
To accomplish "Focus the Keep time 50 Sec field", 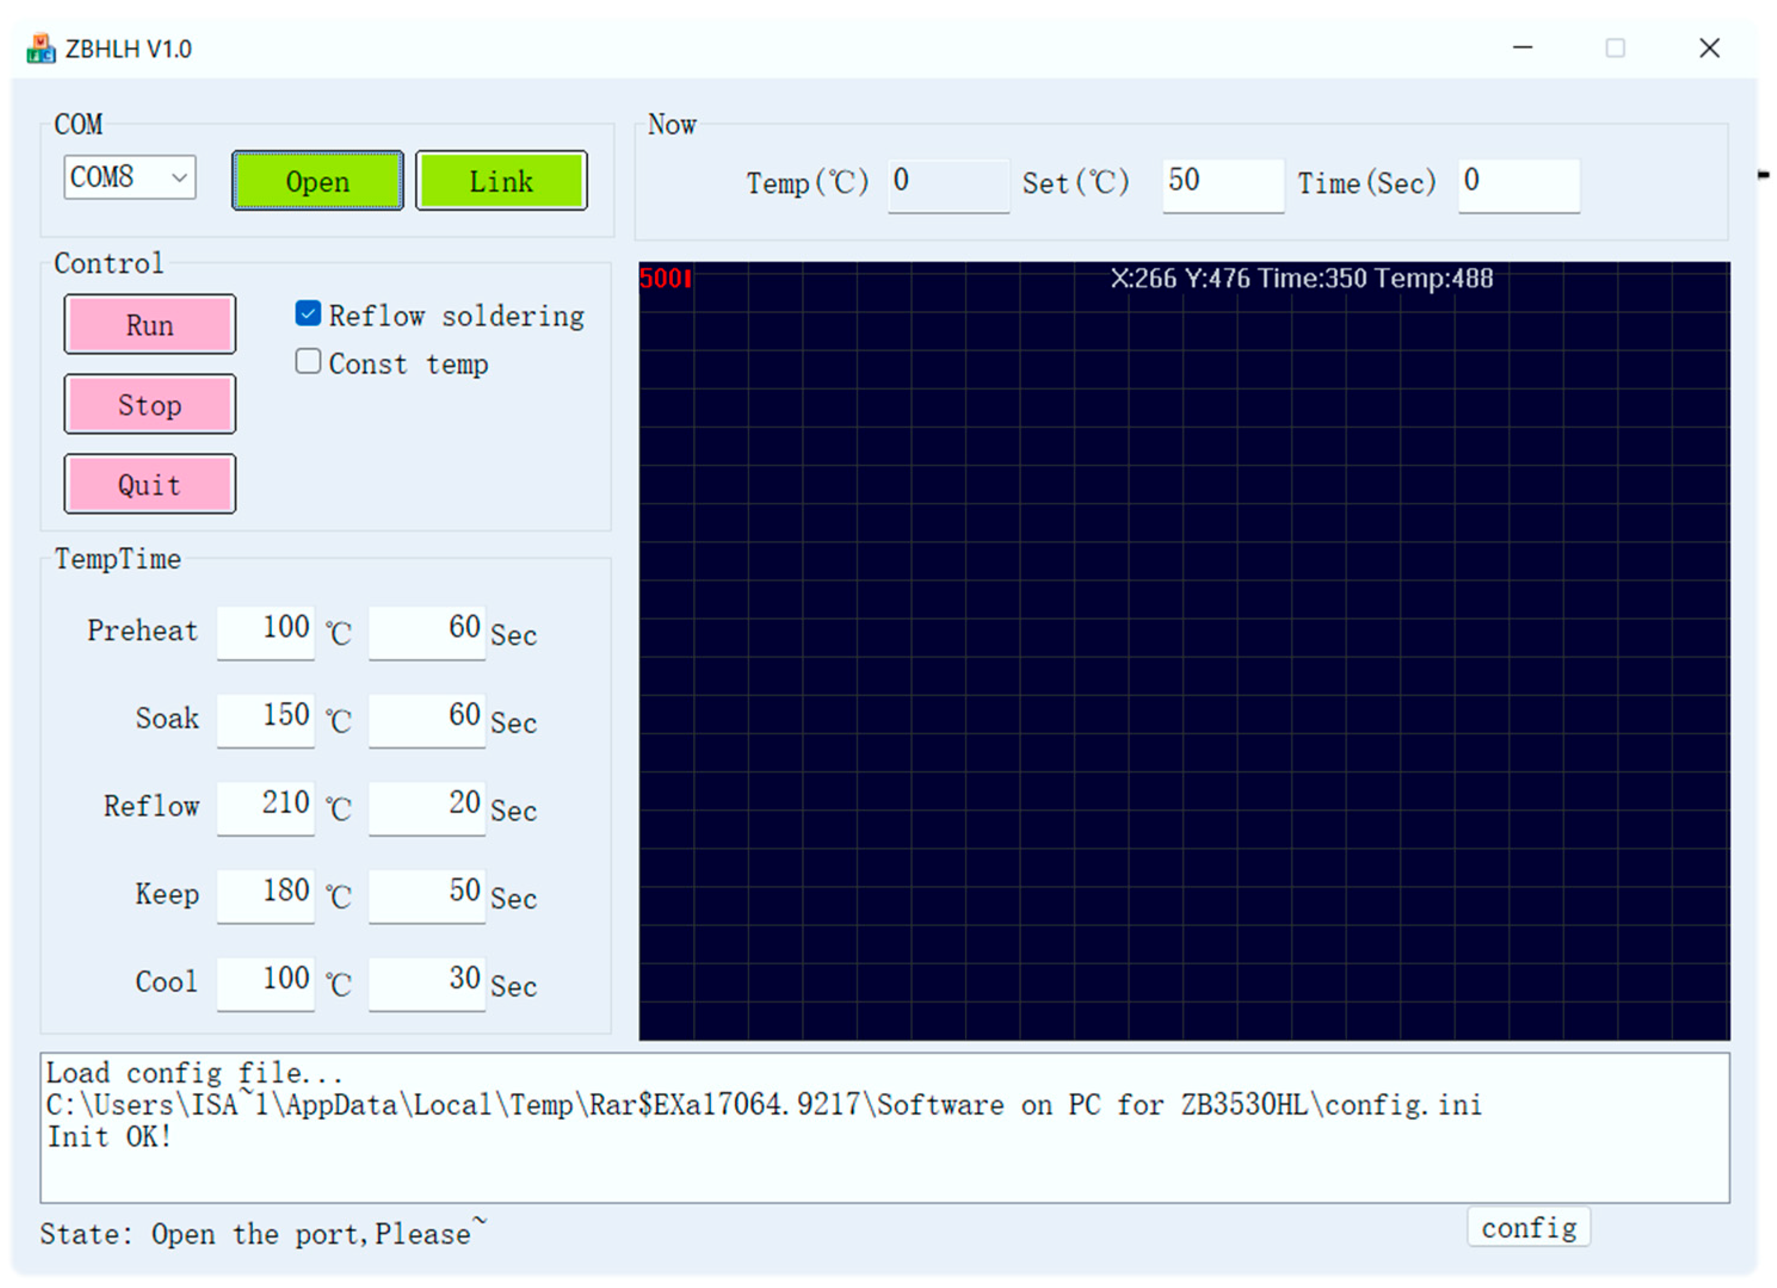I will coord(427,894).
